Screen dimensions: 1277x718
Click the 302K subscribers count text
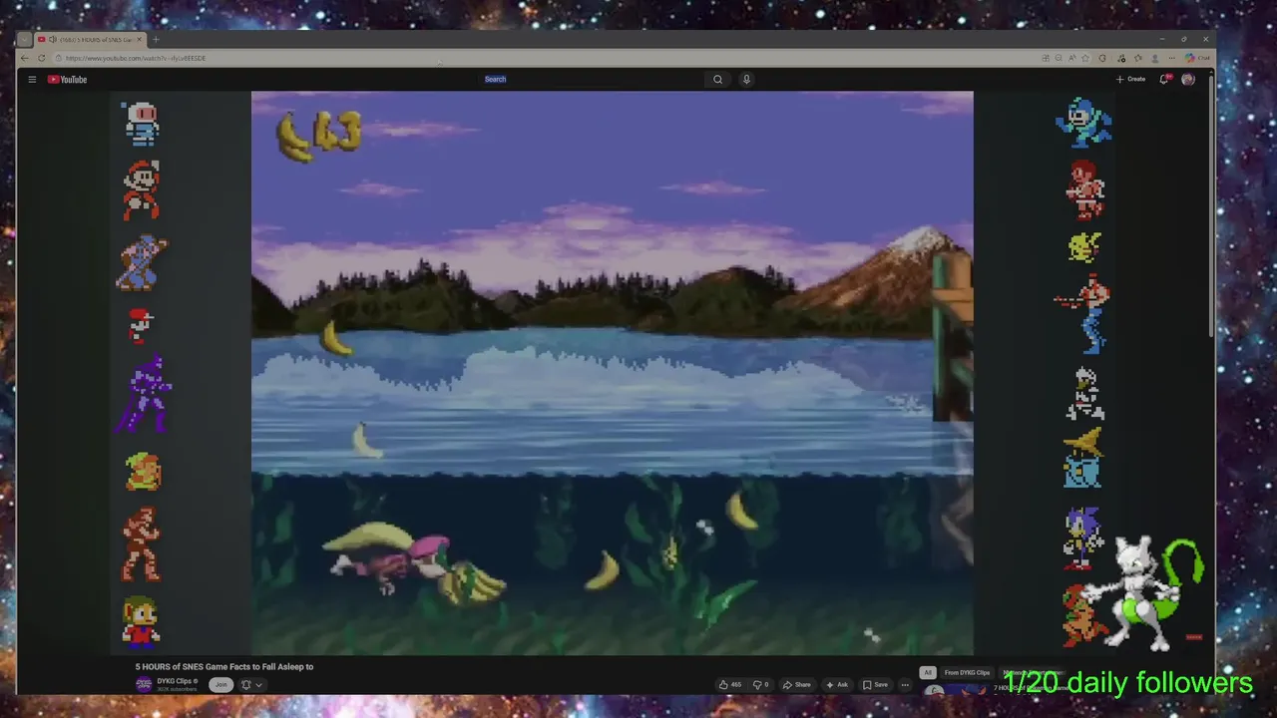(176, 689)
